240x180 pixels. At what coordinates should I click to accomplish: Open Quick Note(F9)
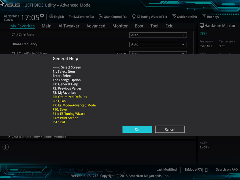184,17
